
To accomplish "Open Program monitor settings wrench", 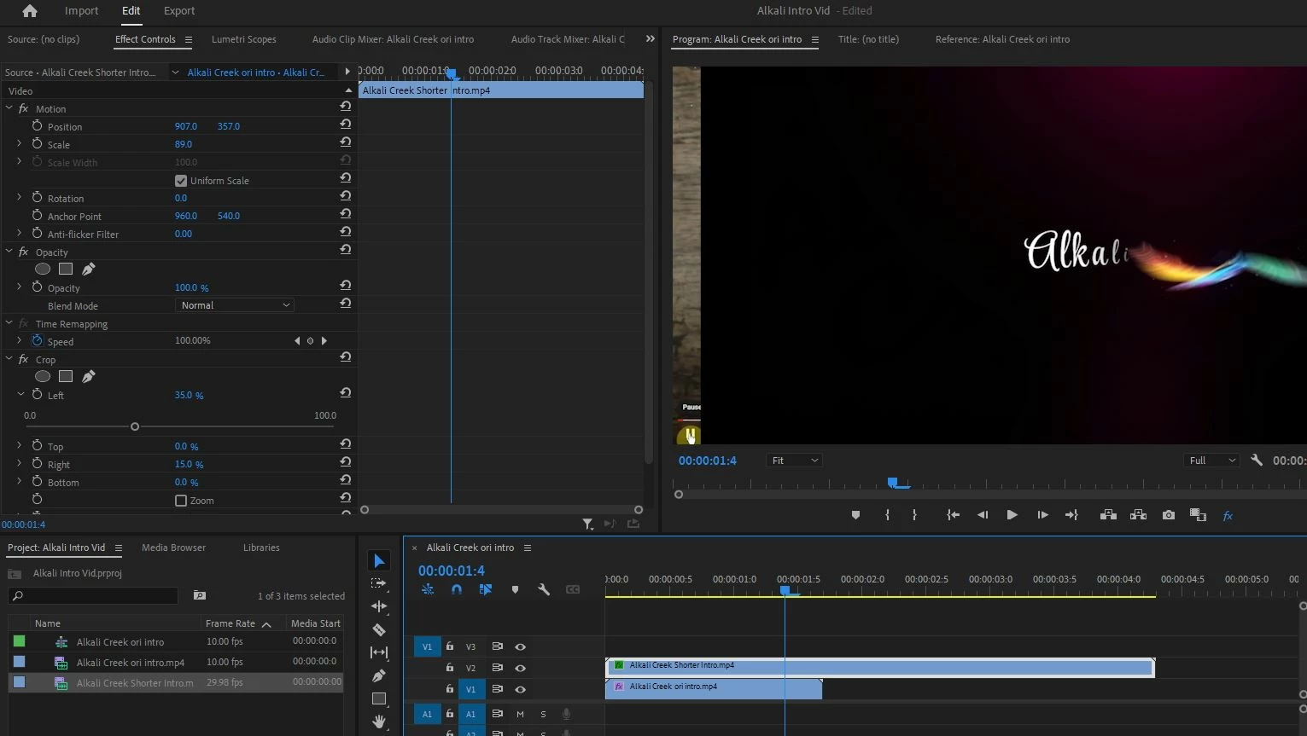I will point(1257,460).
